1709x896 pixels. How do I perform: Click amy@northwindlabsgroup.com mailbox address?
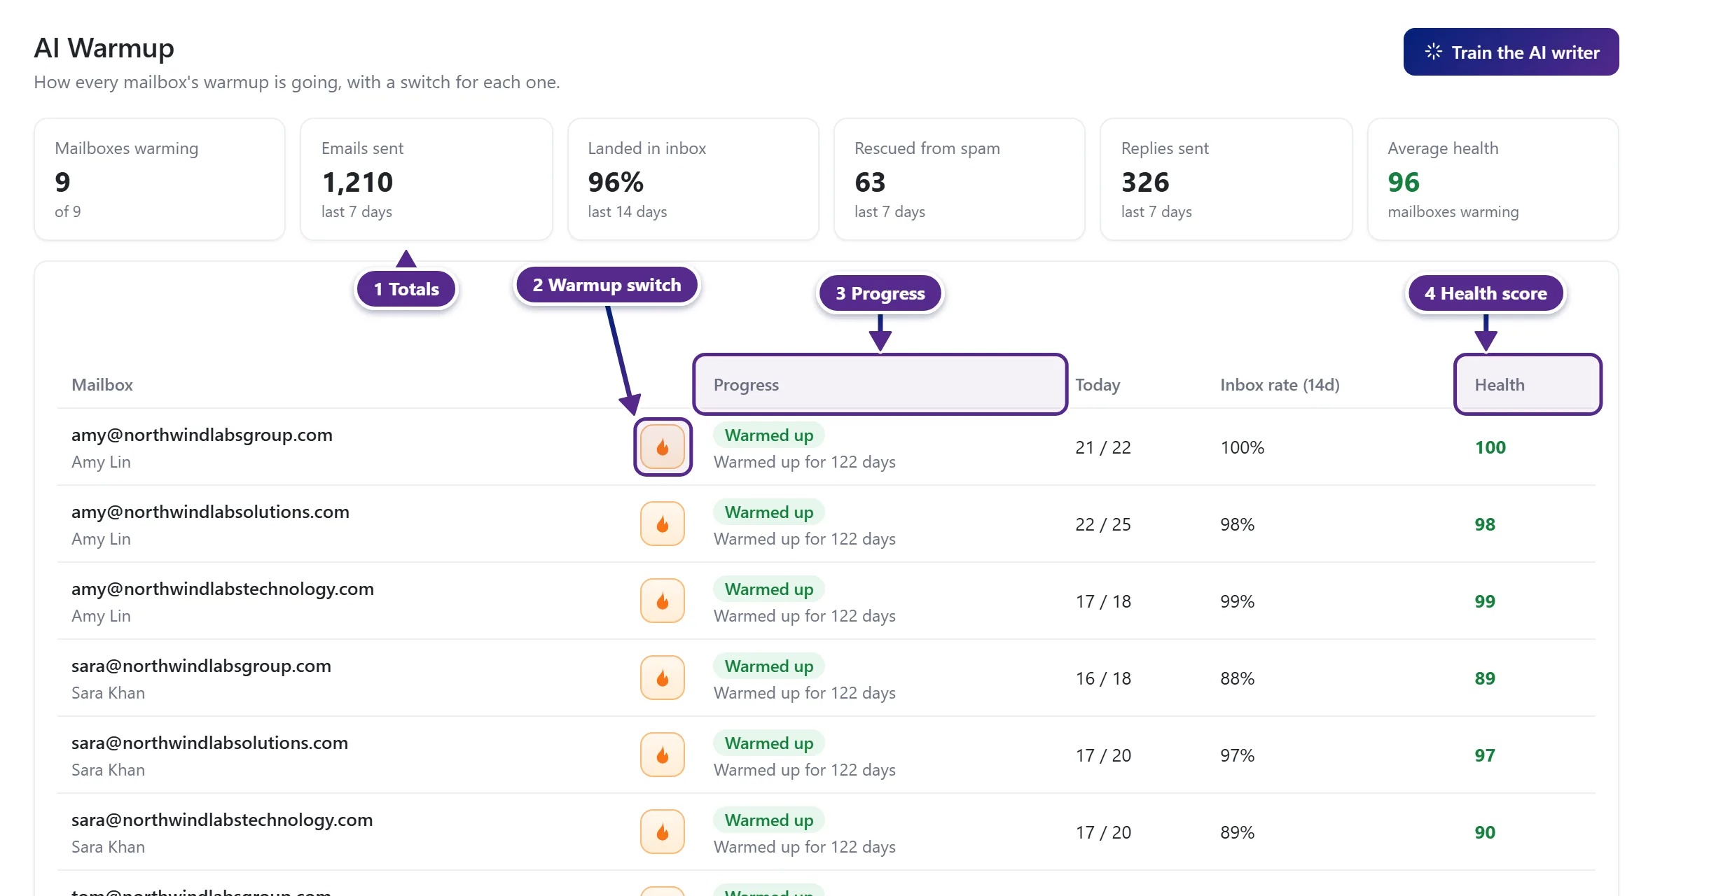coord(202,435)
